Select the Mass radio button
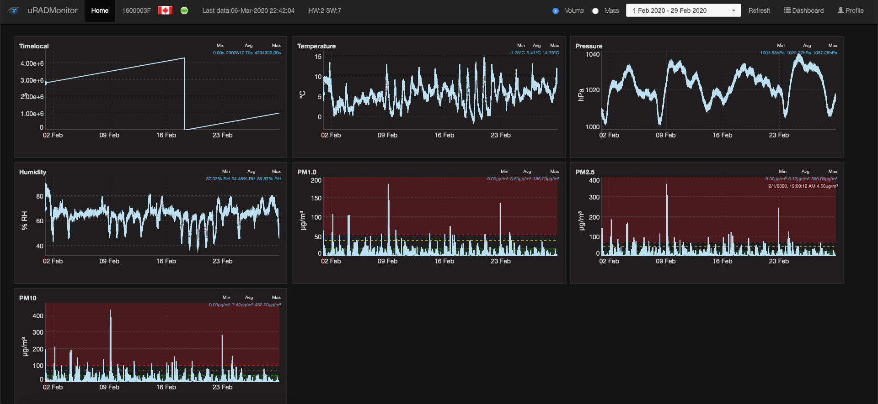The width and height of the screenshot is (878, 404). (x=595, y=11)
